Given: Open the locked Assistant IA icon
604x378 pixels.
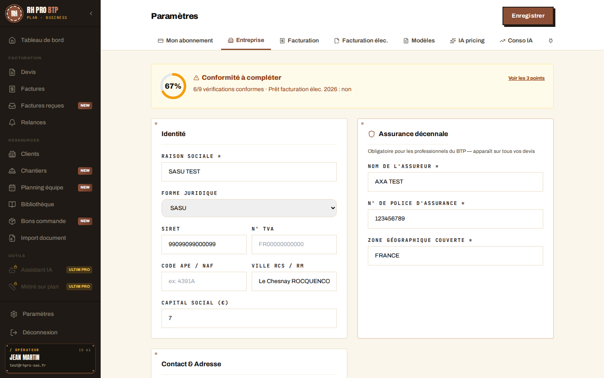Looking at the screenshot, I should 13,270.
